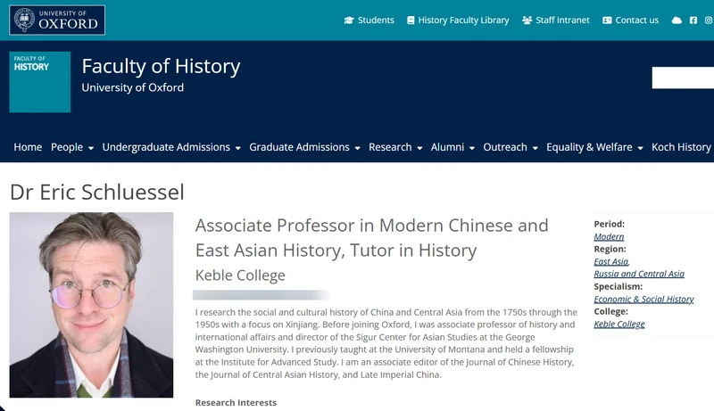
Task: Click the Staff Intranet people icon
Action: point(527,20)
